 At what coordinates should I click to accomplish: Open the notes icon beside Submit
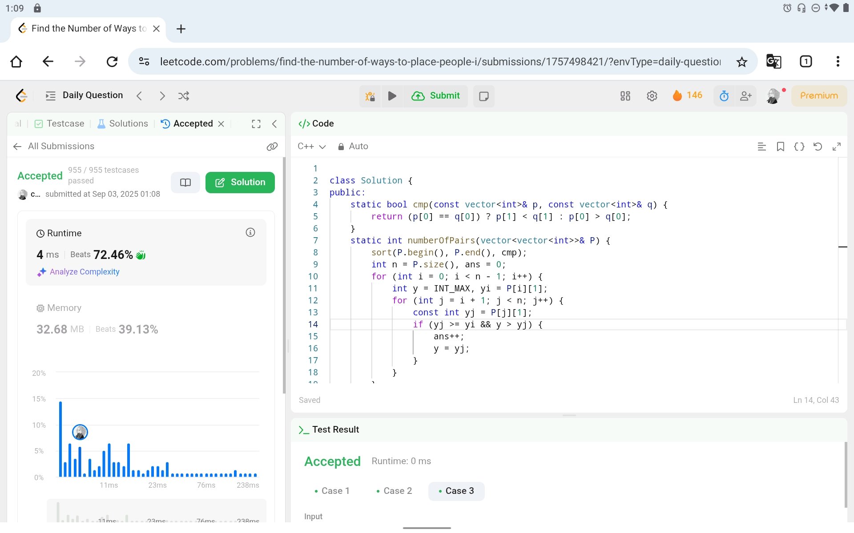click(x=483, y=96)
